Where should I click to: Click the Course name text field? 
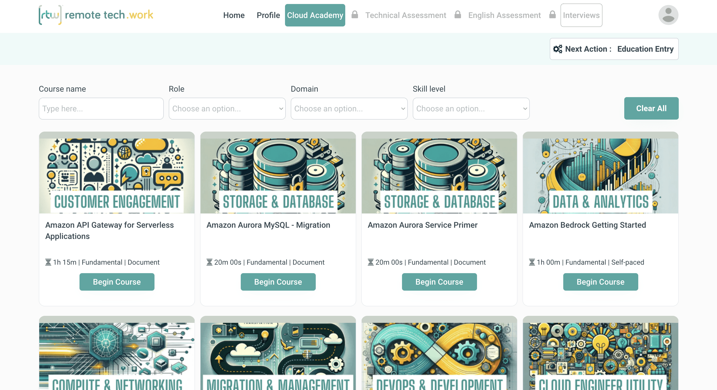tap(101, 108)
